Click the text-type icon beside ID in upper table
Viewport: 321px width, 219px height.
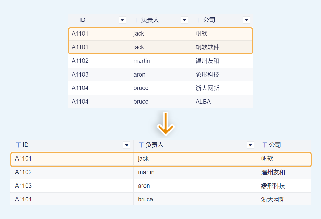point(75,20)
